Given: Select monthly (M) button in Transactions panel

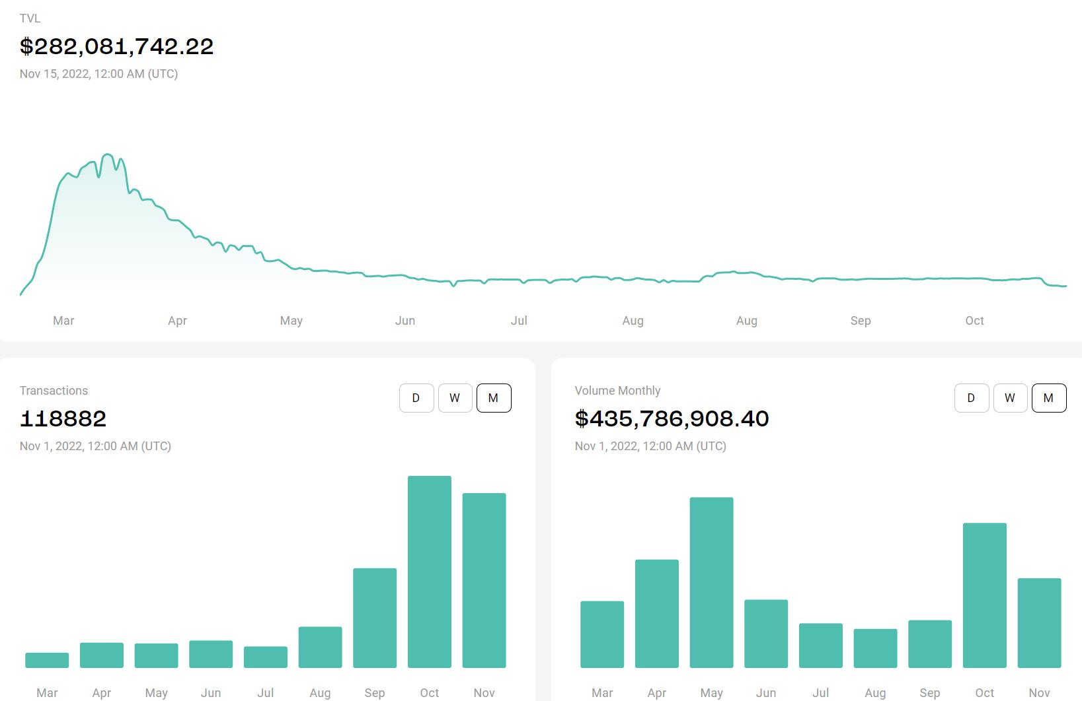Looking at the screenshot, I should (494, 398).
